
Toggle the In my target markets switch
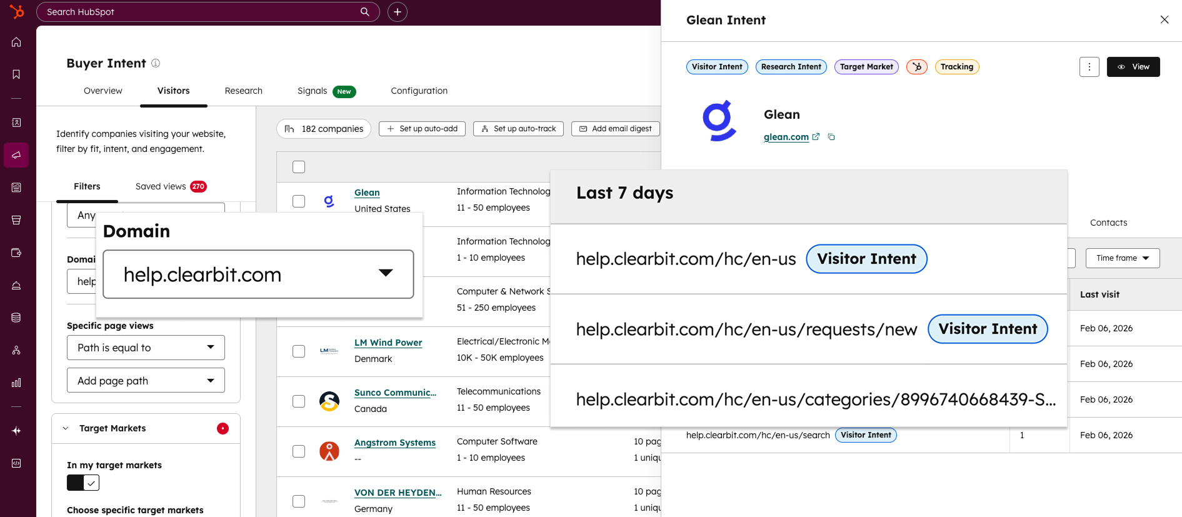[83, 483]
